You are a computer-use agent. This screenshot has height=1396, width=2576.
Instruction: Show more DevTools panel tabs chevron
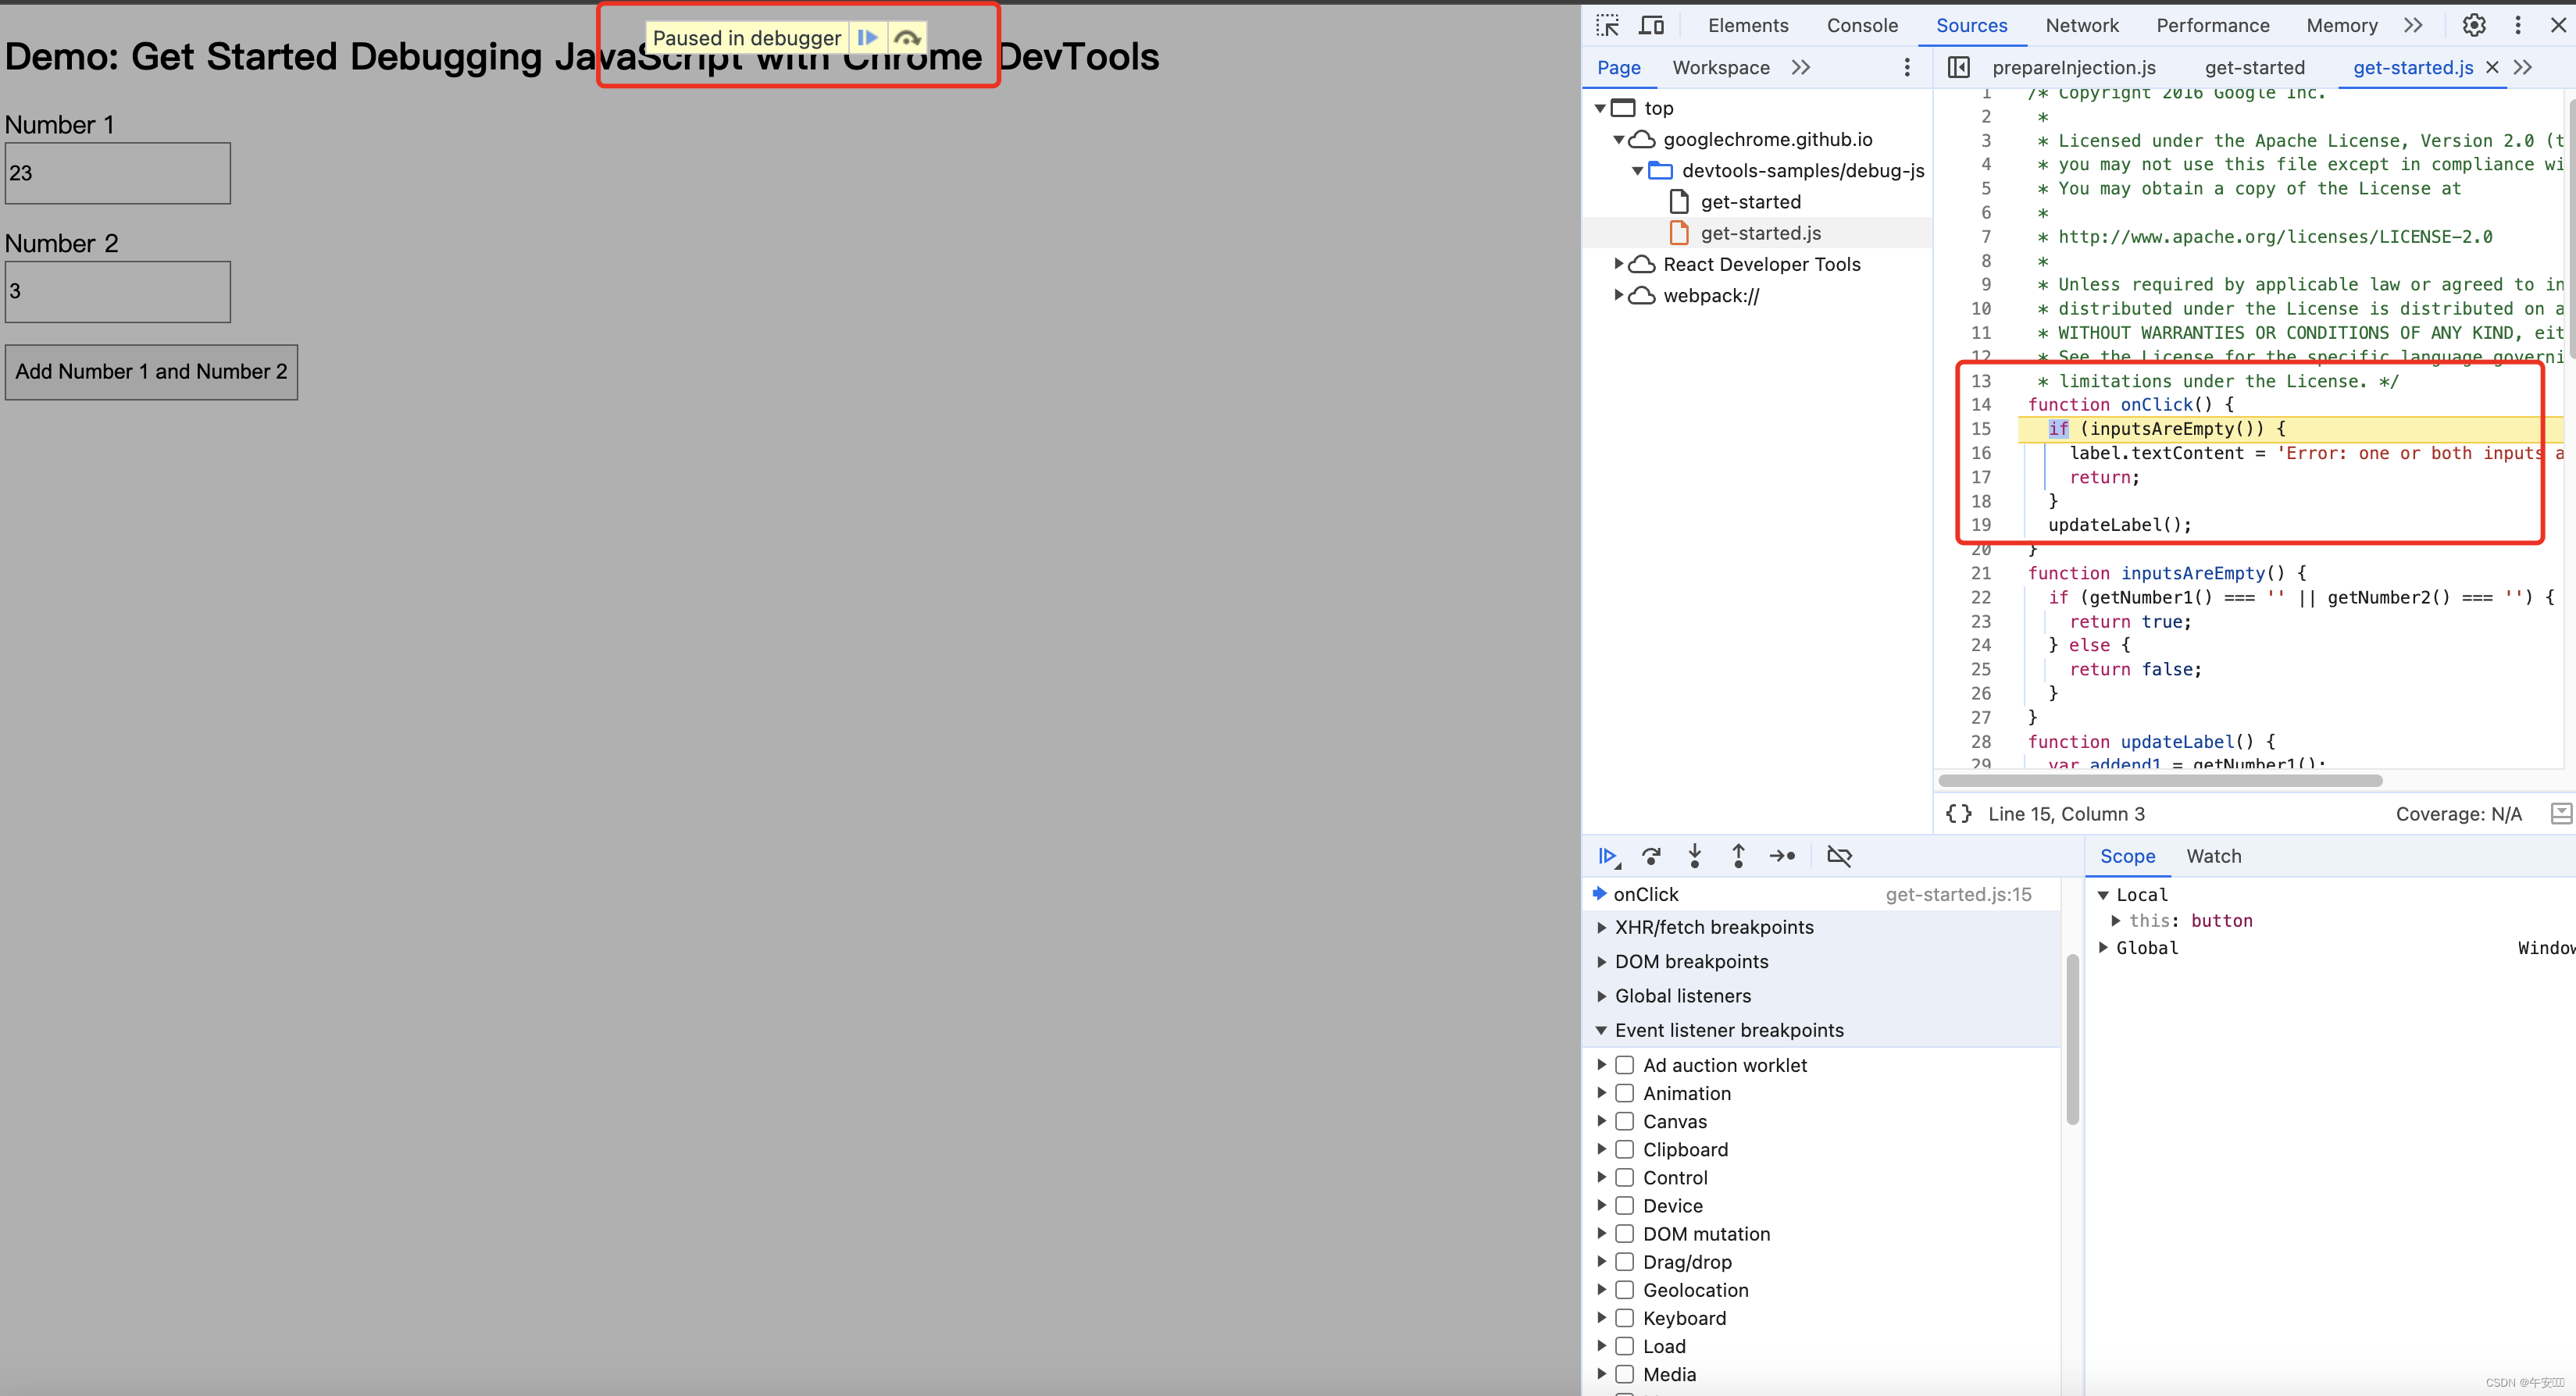click(x=2414, y=25)
